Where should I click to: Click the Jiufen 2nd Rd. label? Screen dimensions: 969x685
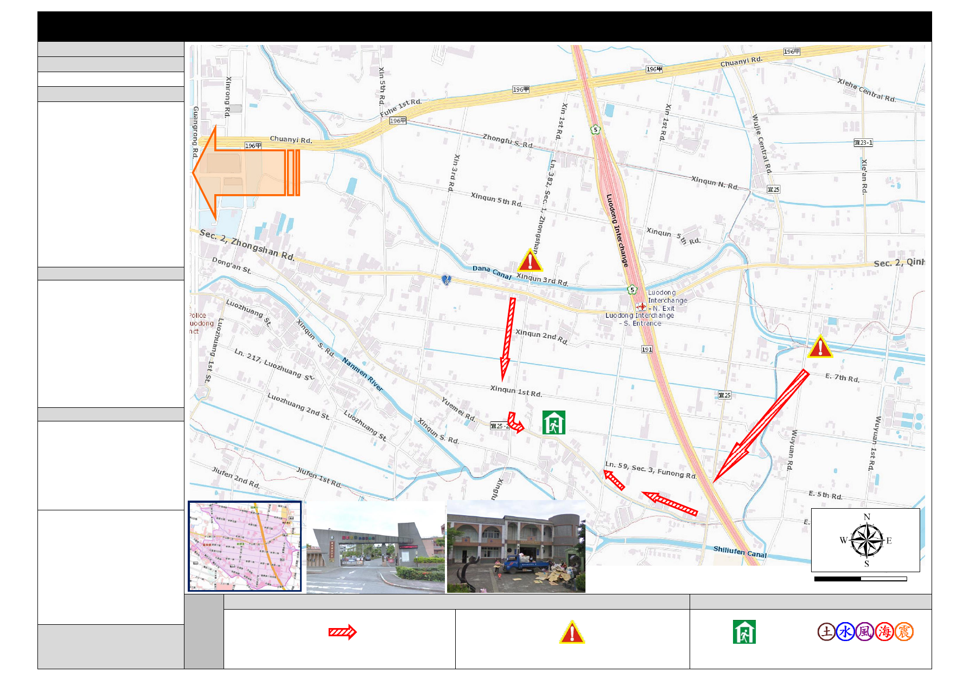pyautogui.click(x=236, y=477)
